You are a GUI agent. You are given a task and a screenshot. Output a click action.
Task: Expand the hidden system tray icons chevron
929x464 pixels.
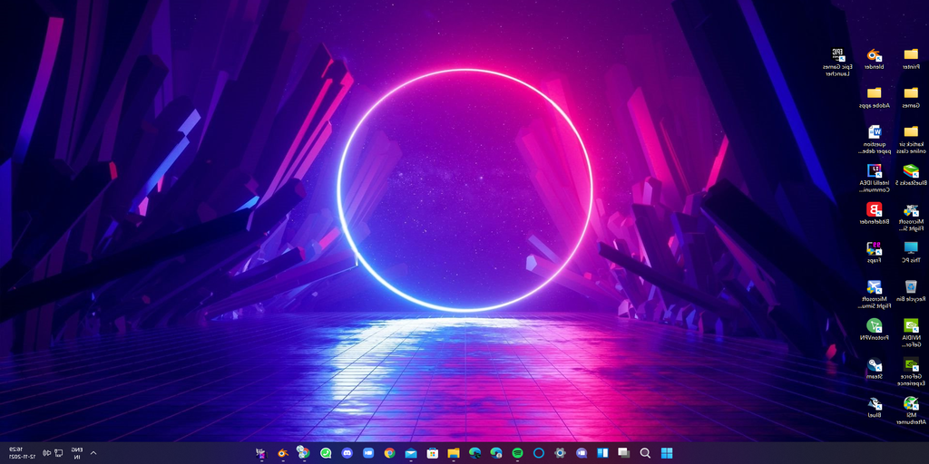(93, 452)
